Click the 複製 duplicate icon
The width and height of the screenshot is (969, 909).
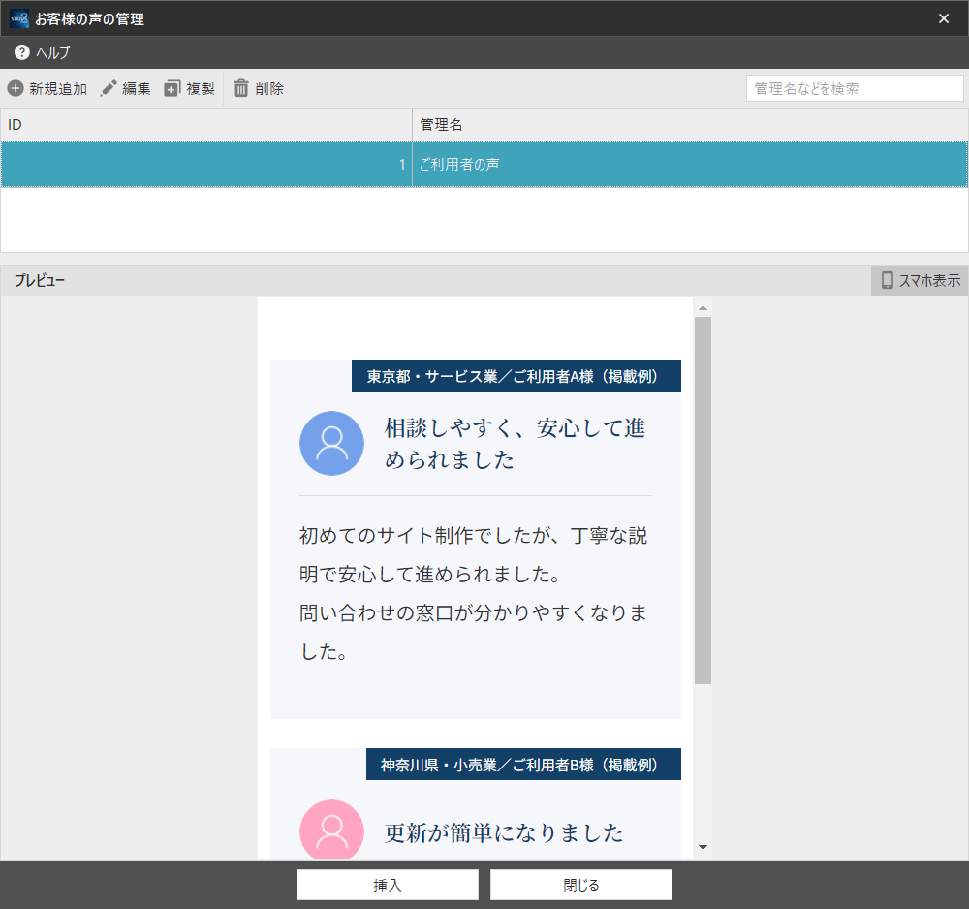point(172,88)
